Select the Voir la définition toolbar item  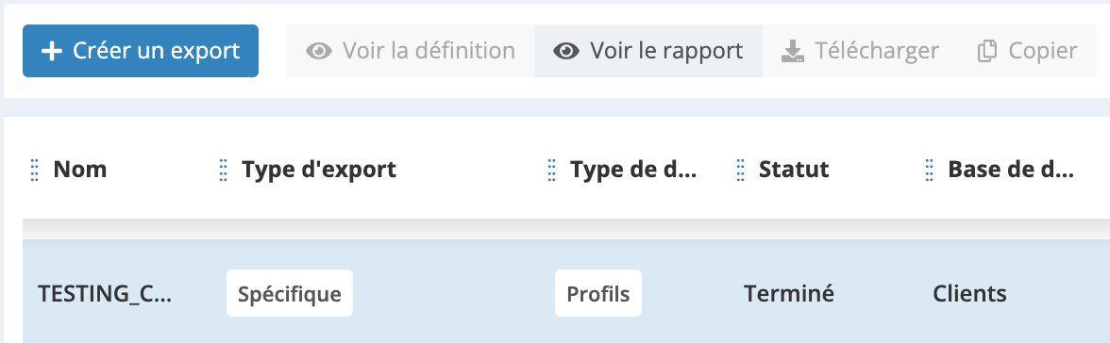click(411, 51)
